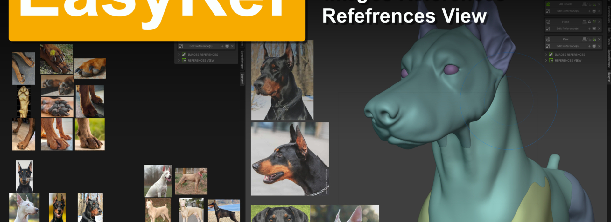The width and height of the screenshot is (611, 222).
Task: Select the paw image on a green grass background
Action: (x=90, y=134)
